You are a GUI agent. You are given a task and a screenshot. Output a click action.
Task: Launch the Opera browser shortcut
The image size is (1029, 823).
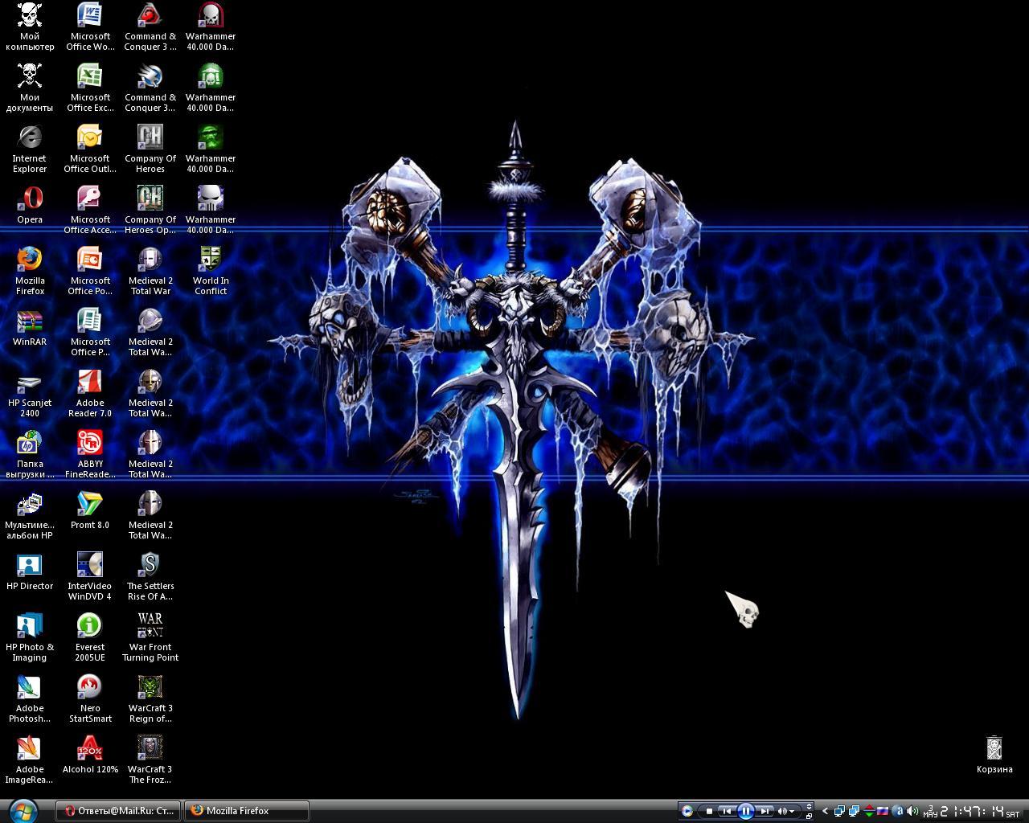30,205
